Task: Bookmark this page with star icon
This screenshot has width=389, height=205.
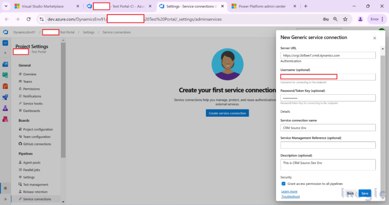Action: point(345,19)
